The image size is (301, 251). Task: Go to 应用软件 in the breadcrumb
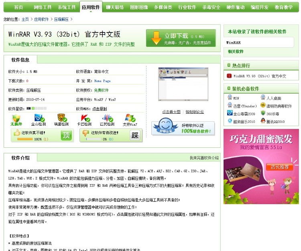click(41, 19)
